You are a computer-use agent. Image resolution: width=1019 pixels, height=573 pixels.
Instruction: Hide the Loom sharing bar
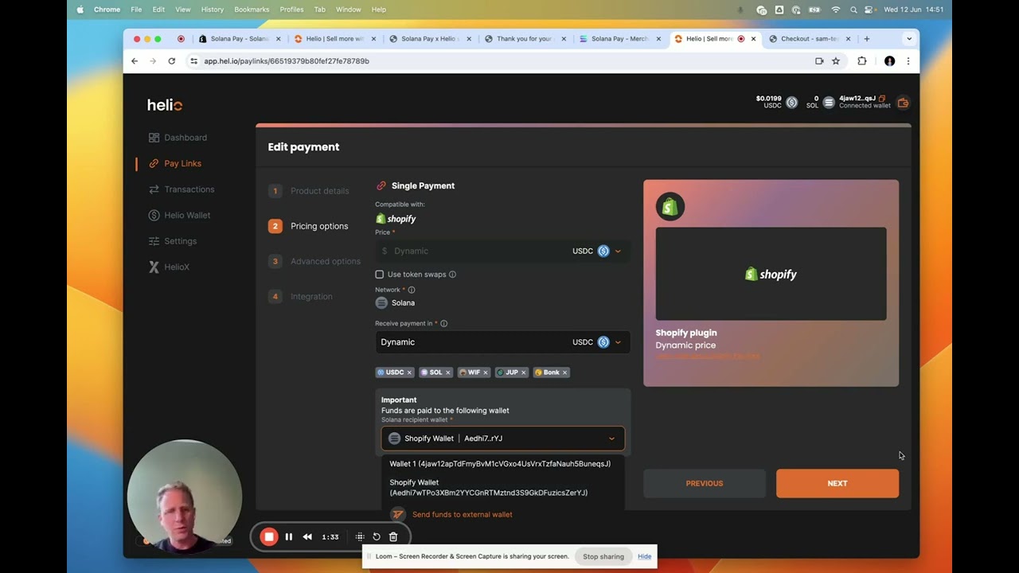pos(645,556)
